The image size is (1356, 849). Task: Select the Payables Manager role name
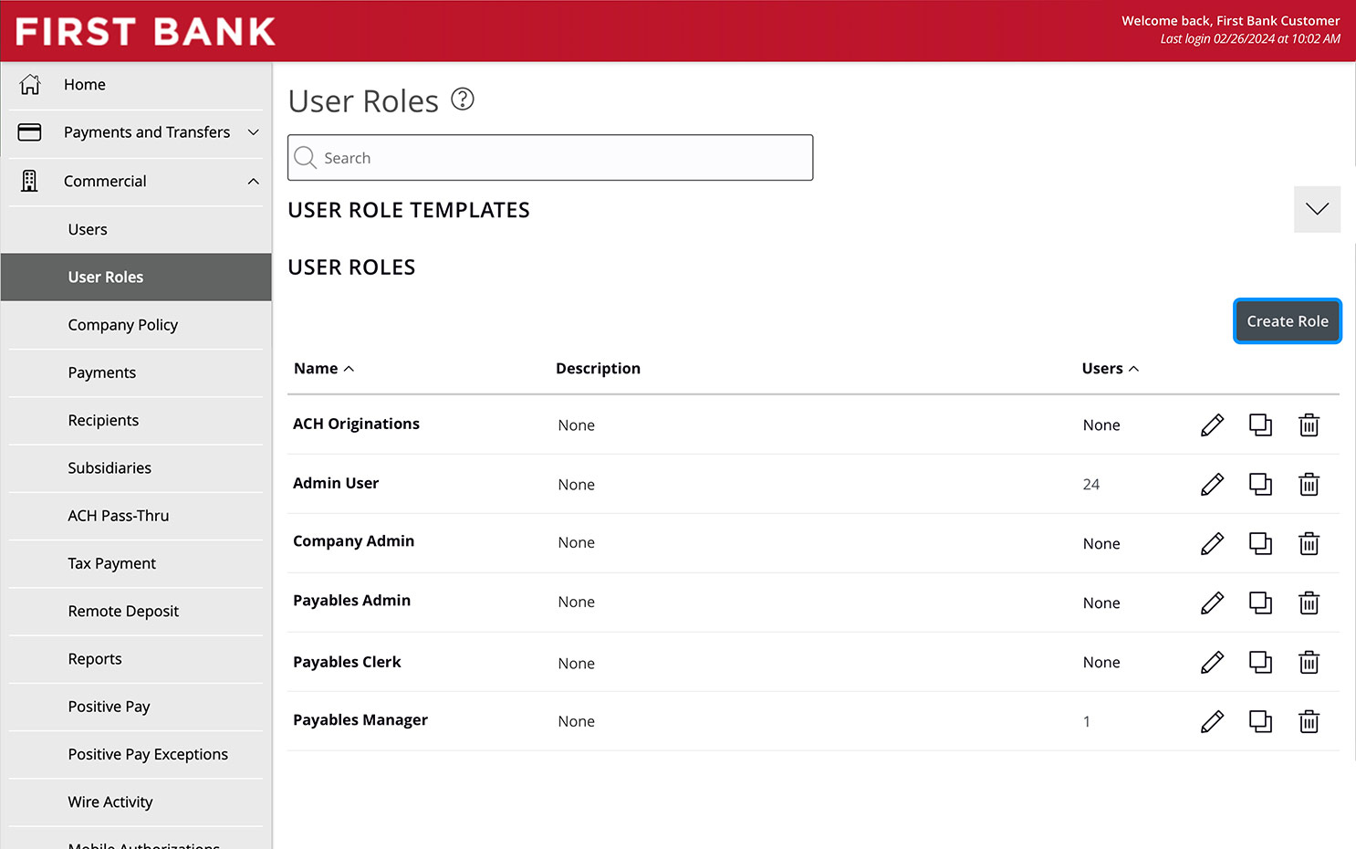(360, 720)
